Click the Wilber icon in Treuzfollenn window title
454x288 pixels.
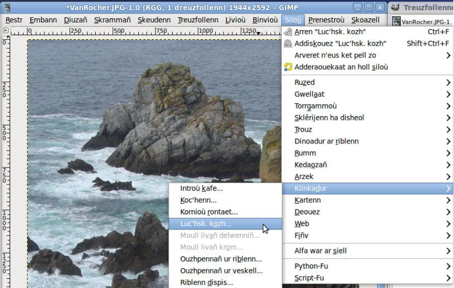pyautogui.click(x=395, y=8)
